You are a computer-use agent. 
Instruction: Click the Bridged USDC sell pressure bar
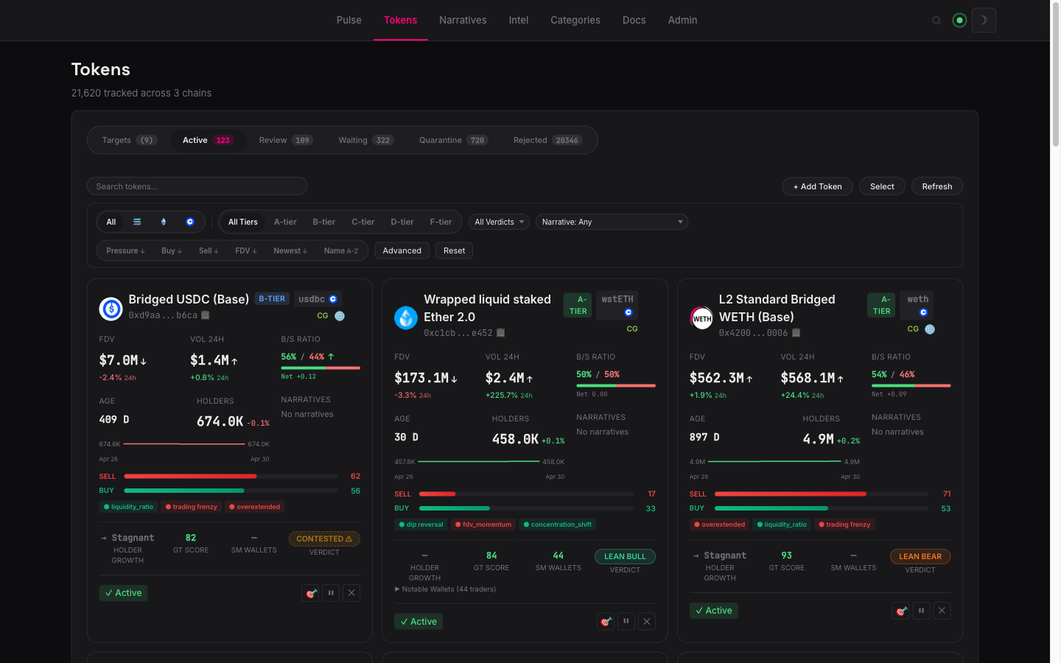click(x=232, y=476)
